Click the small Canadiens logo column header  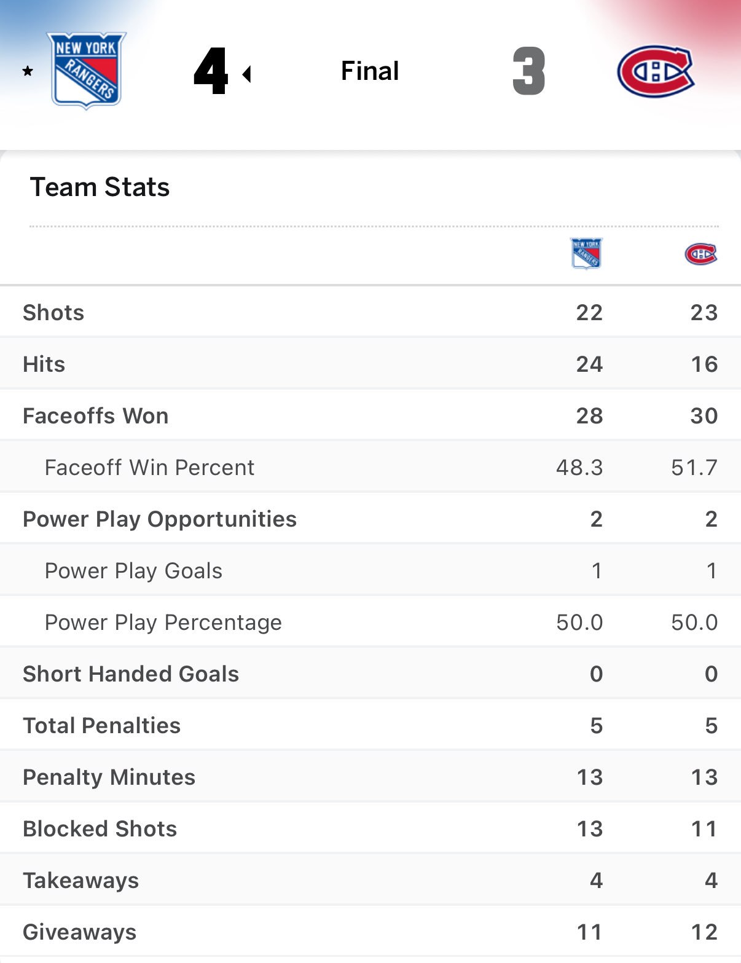click(700, 254)
